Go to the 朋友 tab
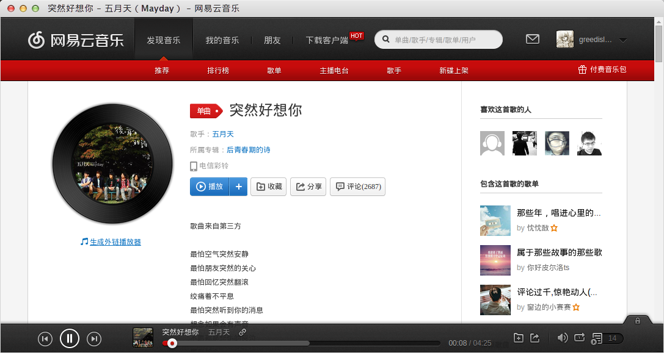Screen dimensions: 664x353 [272, 40]
